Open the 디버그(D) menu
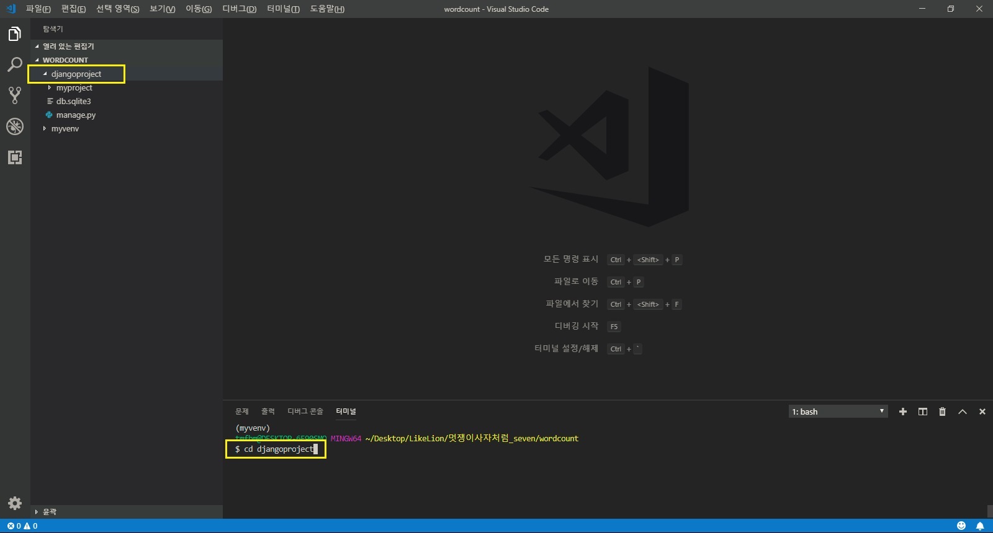993x533 pixels. [240, 9]
